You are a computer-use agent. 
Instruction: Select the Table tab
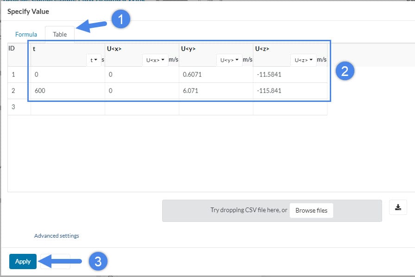point(60,34)
